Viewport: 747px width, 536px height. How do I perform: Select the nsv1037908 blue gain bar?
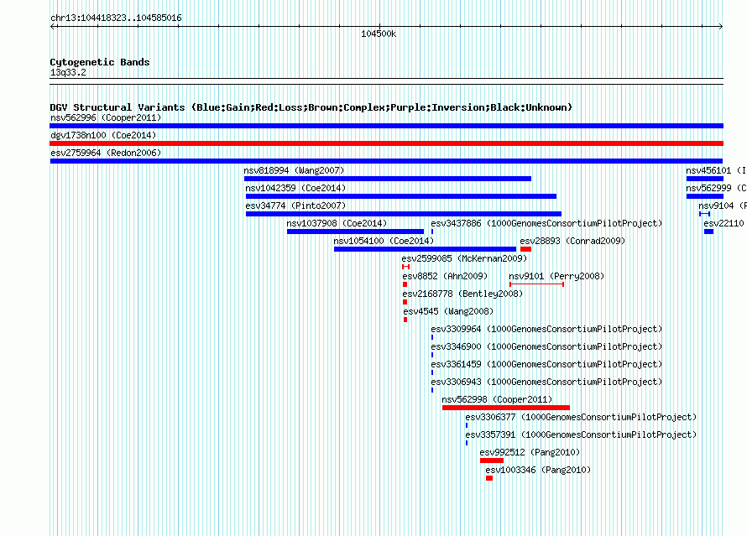(355, 232)
